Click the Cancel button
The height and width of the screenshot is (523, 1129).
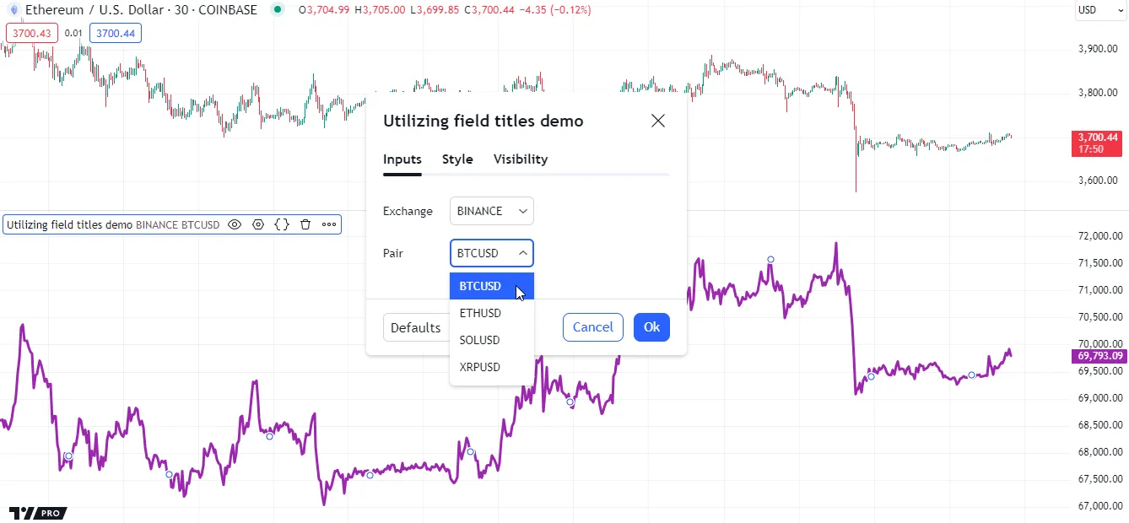coord(593,327)
